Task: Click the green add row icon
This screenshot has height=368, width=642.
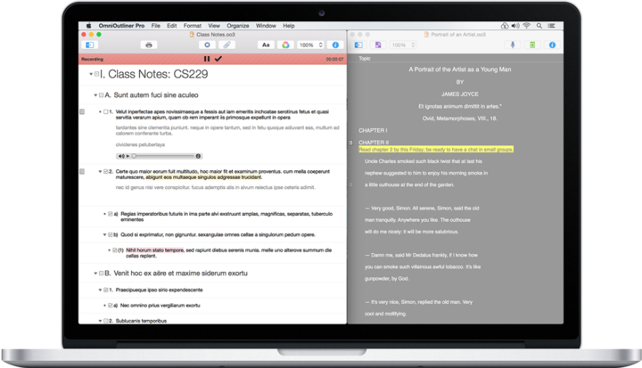Action: click(532, 45)
